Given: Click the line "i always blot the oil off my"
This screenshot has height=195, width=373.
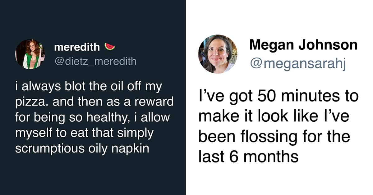Looking at the screenshot, I should 88,87.
